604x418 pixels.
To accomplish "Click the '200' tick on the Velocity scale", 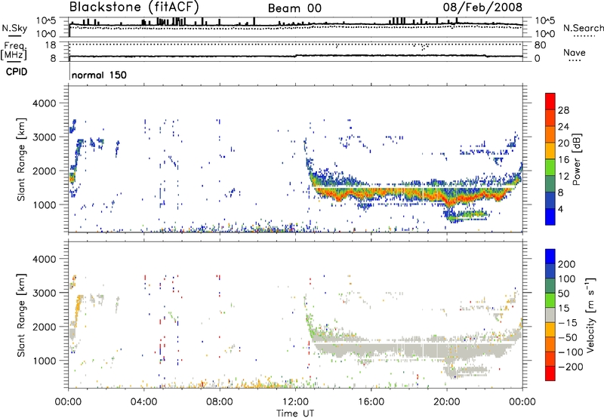I will click(567, 264).
